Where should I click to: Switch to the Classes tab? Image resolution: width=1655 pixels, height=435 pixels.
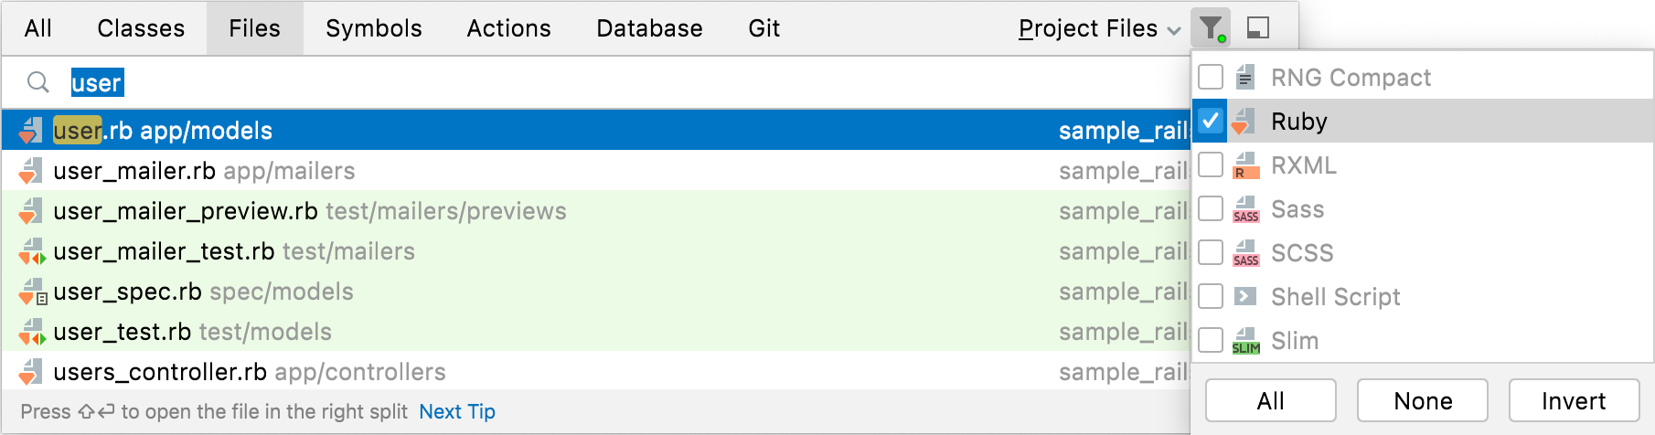click(141, 28)
